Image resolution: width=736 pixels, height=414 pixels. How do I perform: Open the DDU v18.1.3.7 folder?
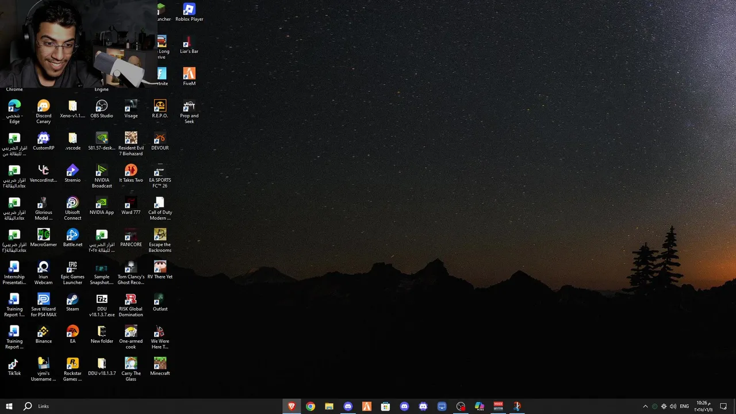102,367
